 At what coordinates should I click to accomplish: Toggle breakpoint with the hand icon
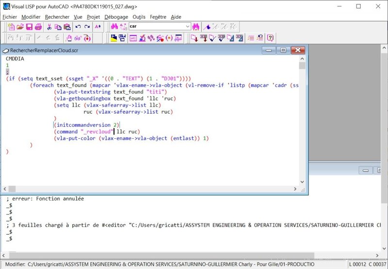click(68, 38)
